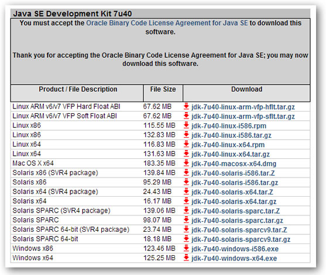The width and height of the screenshot is (326, 275).
Task: Click the '115.55 MB' file size
Action: pos(159,126)
